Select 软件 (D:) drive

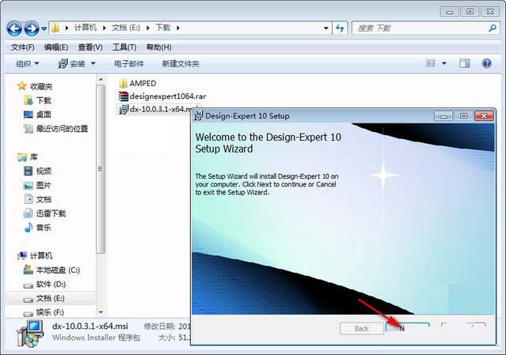point(51,284)
